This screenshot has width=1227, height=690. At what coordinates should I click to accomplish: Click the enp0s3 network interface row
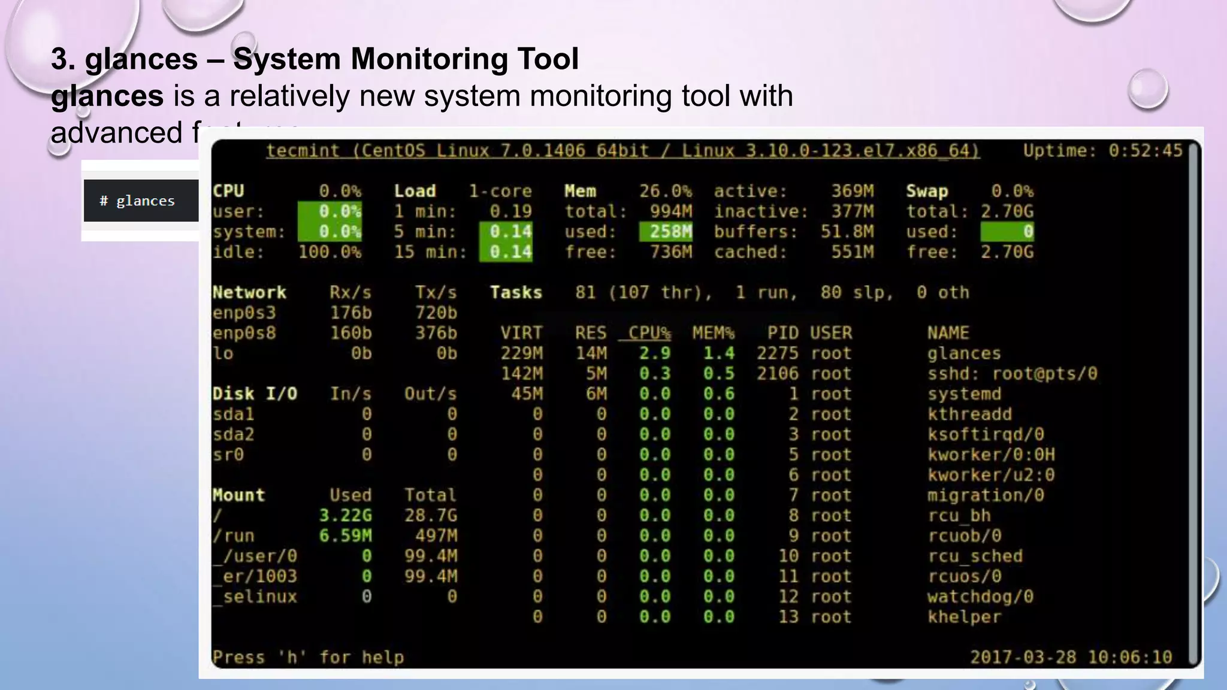tap(335, 313)
